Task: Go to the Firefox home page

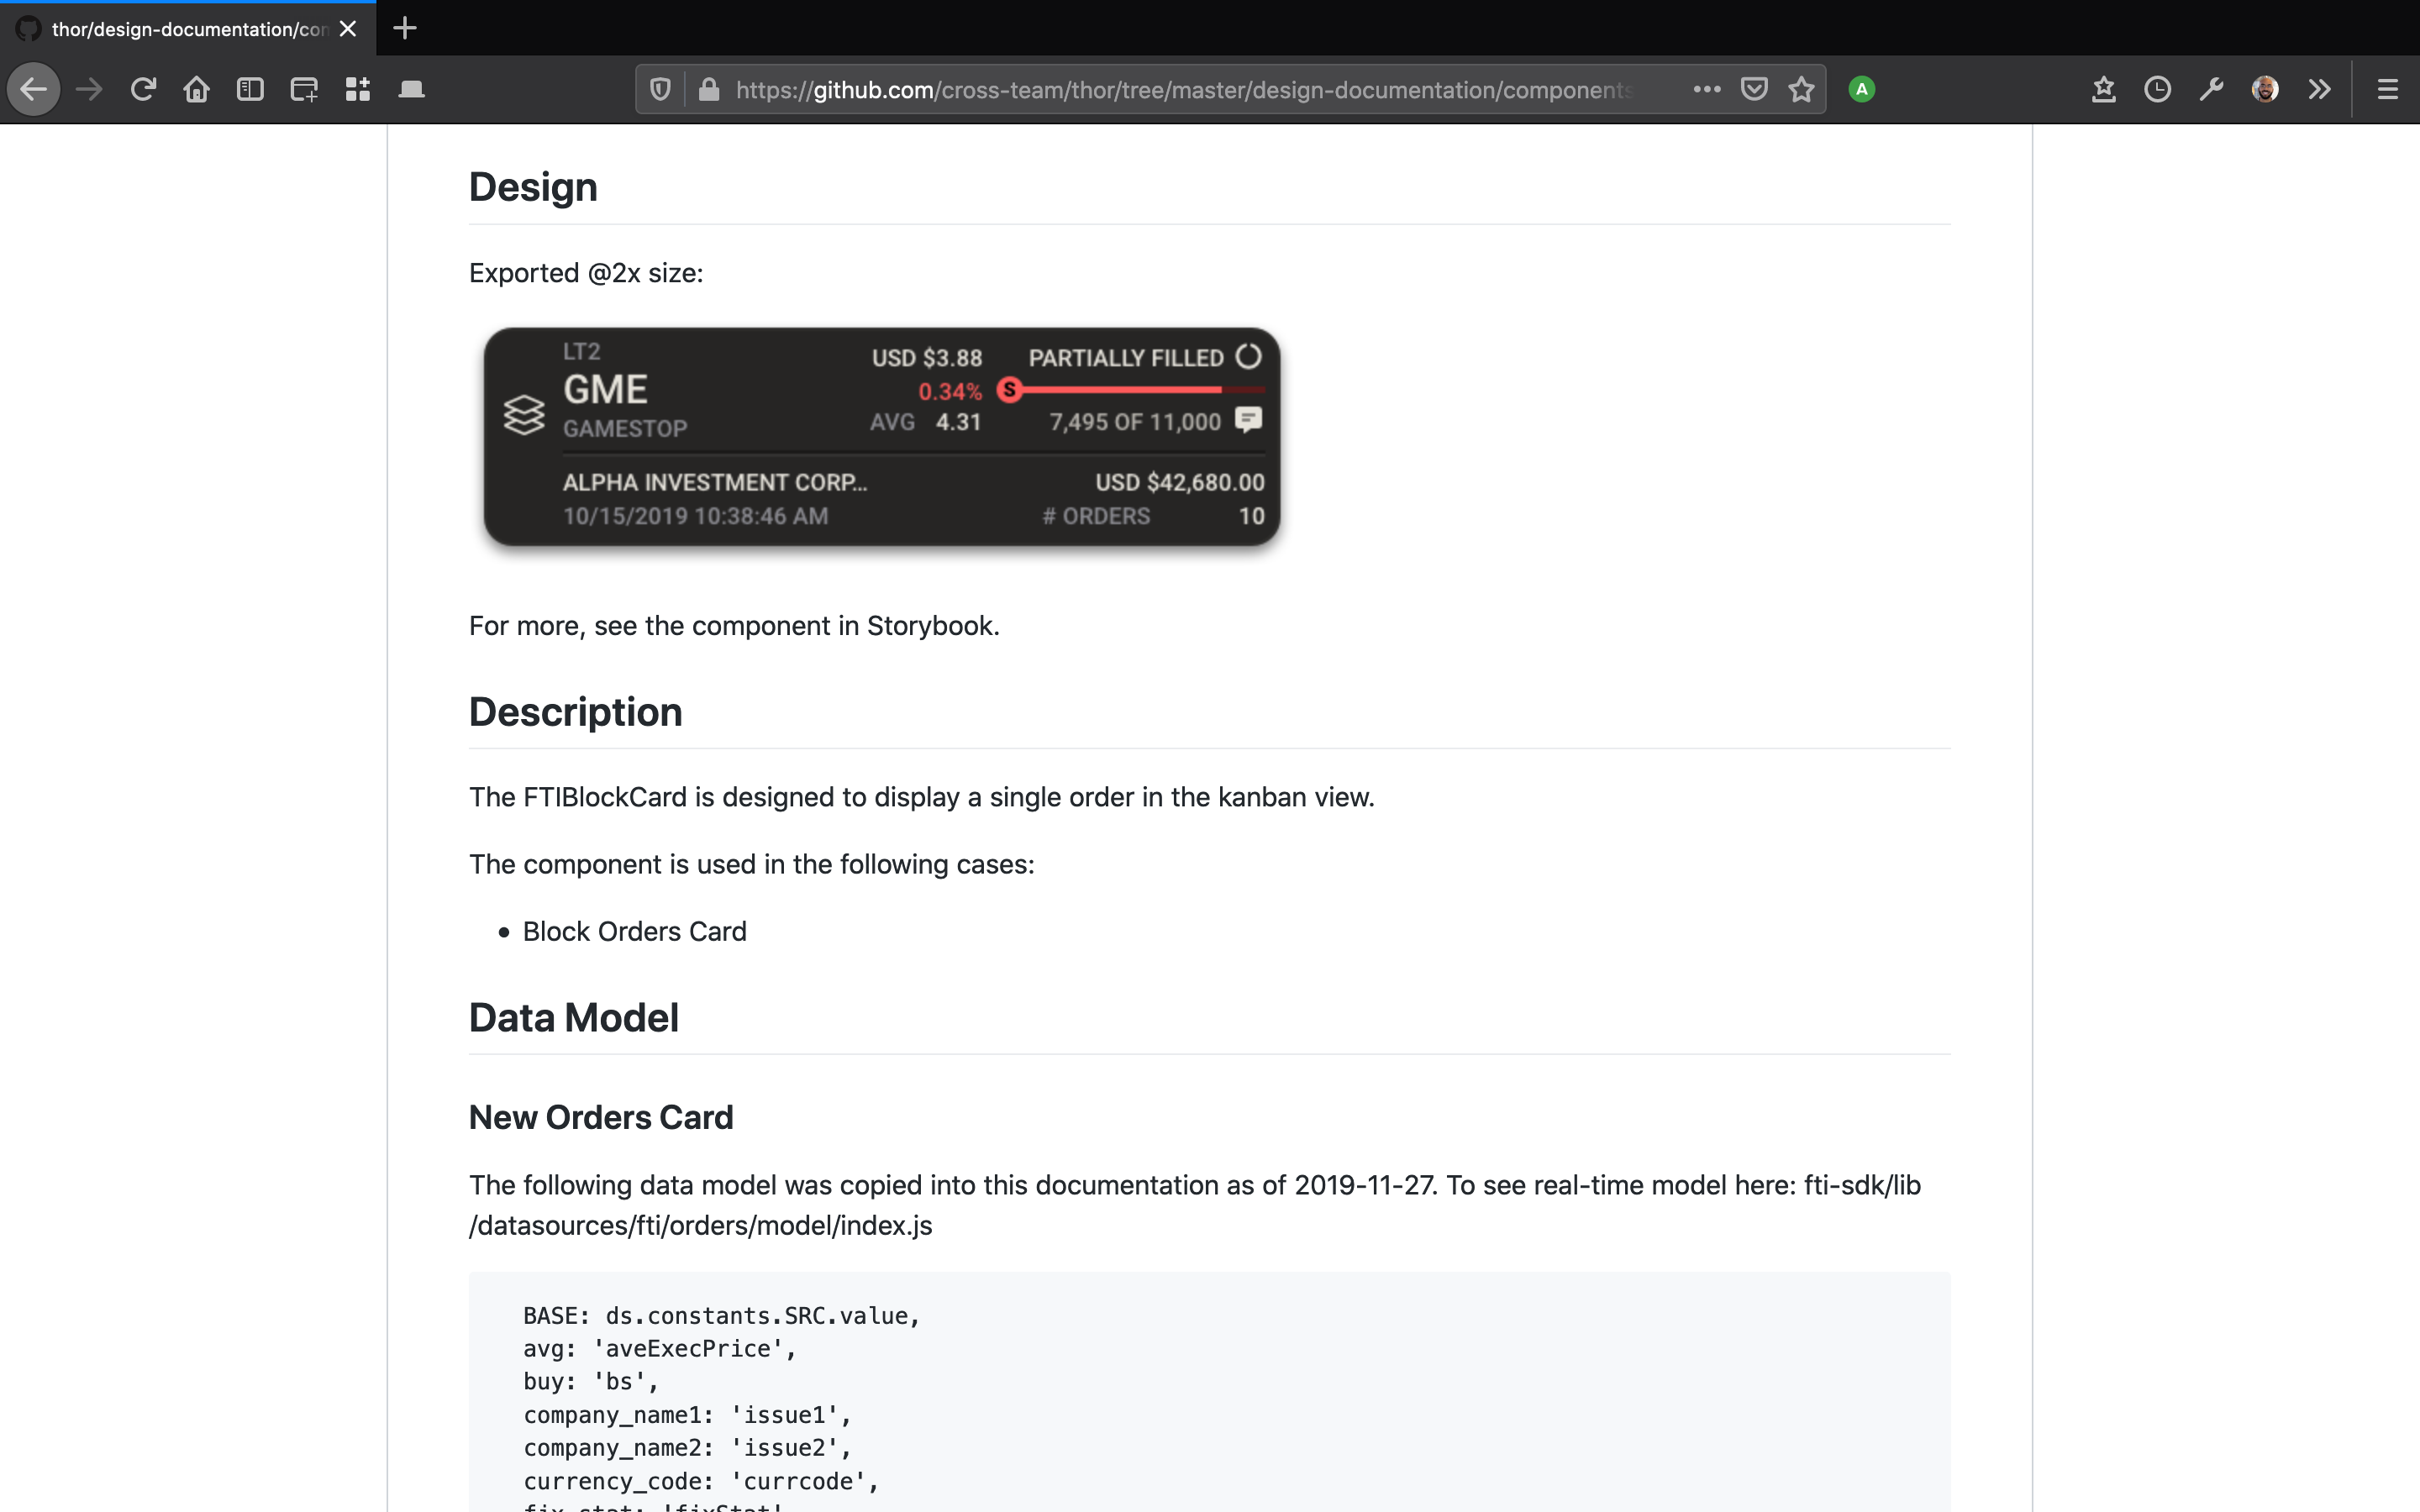Action: pos(197,90)
